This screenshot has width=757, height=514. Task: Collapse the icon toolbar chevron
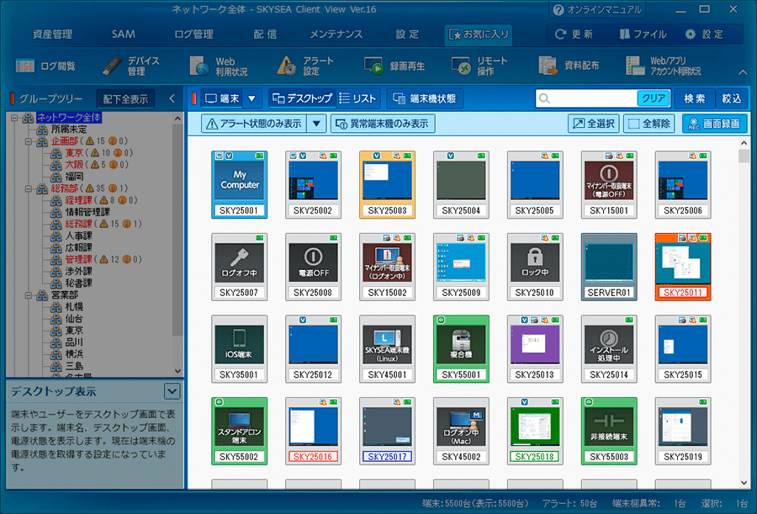(x=743, y=72)
